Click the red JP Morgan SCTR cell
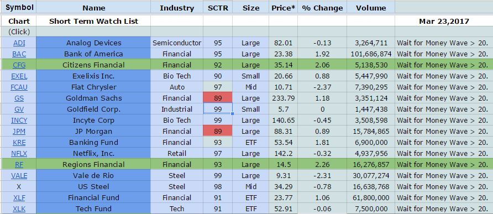 click(218, 131)
